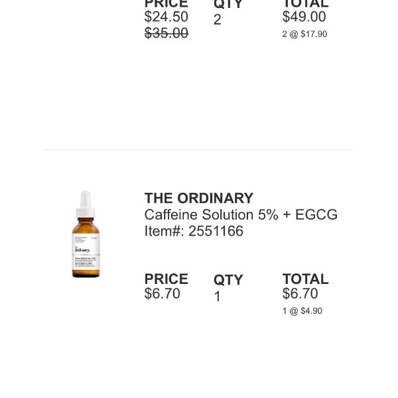398x398 pixels.
Task: Click the QTY label under Caffeine Solution
Action: click(x=228, y=280)
